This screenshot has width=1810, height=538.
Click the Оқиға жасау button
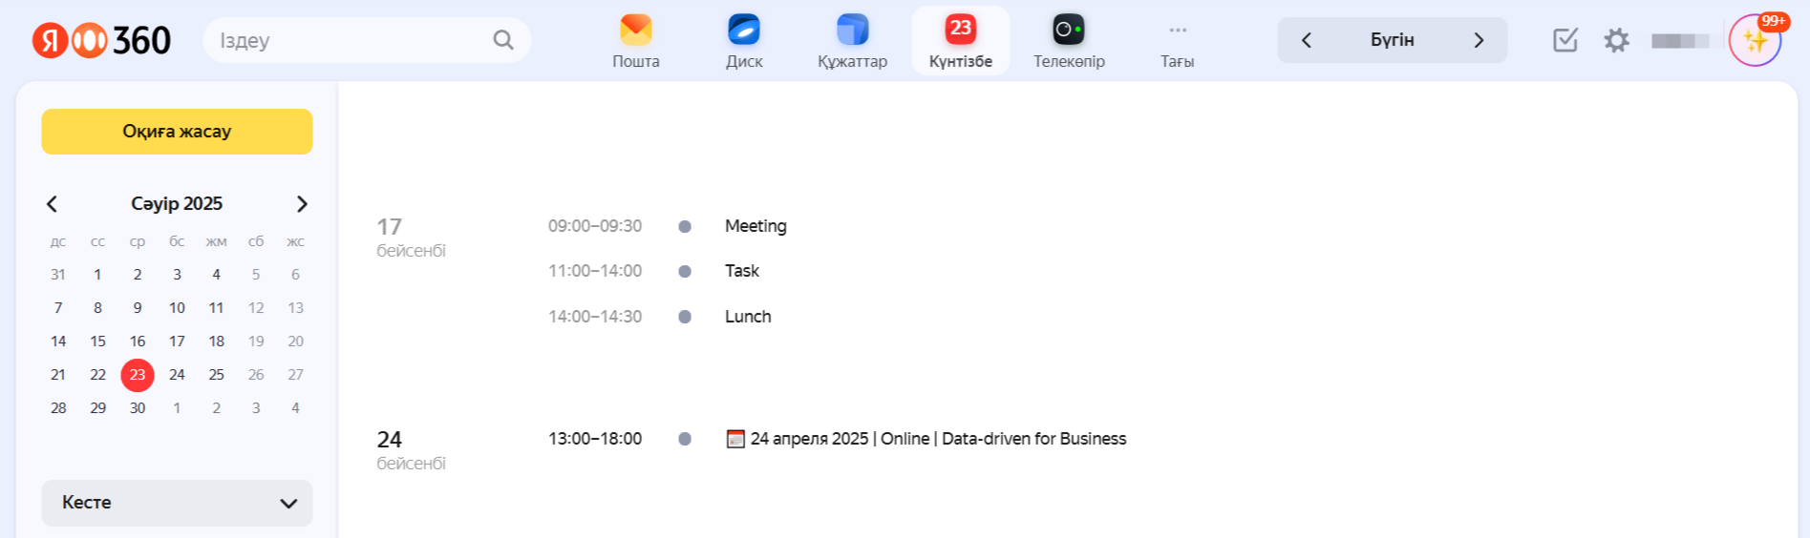click(x=177, y=132)
